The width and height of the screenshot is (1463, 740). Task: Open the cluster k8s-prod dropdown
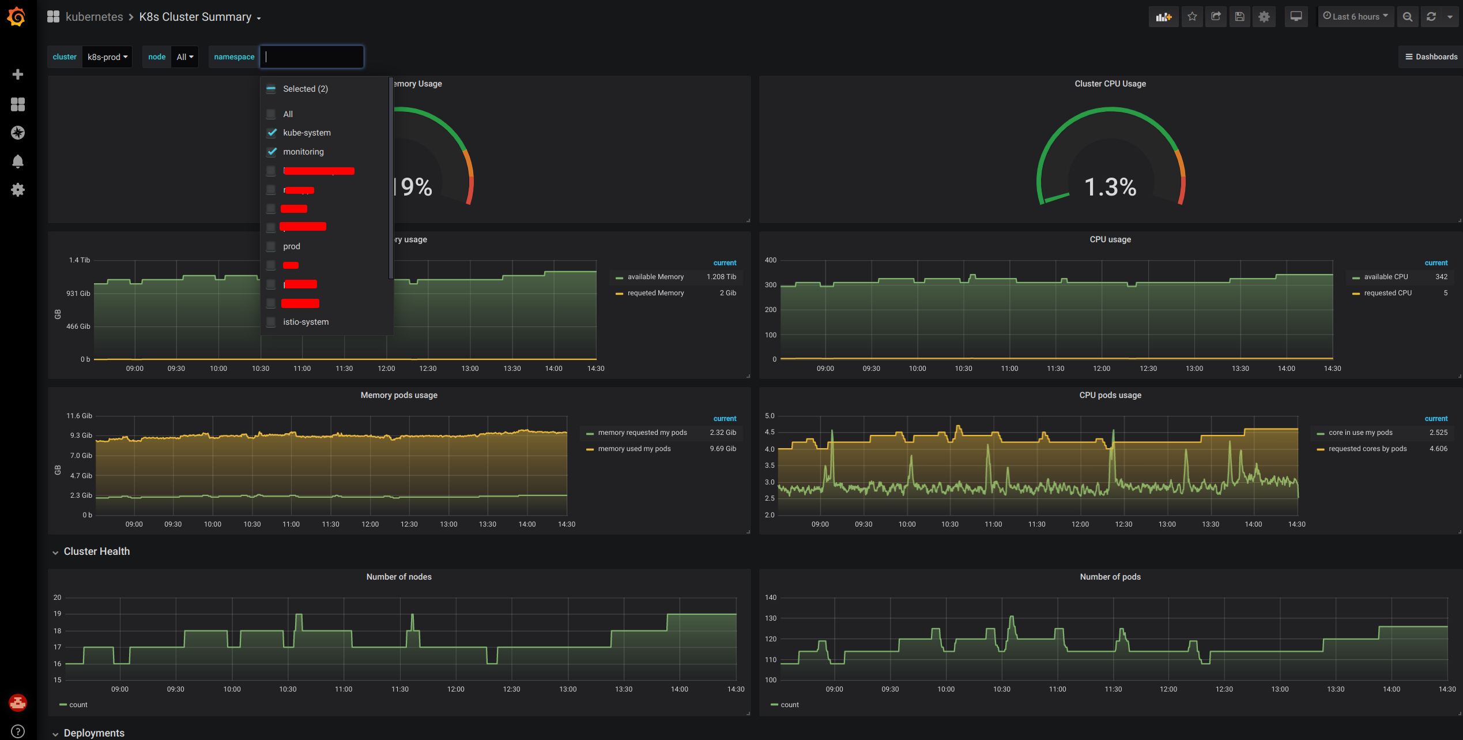tap(107, 57)
